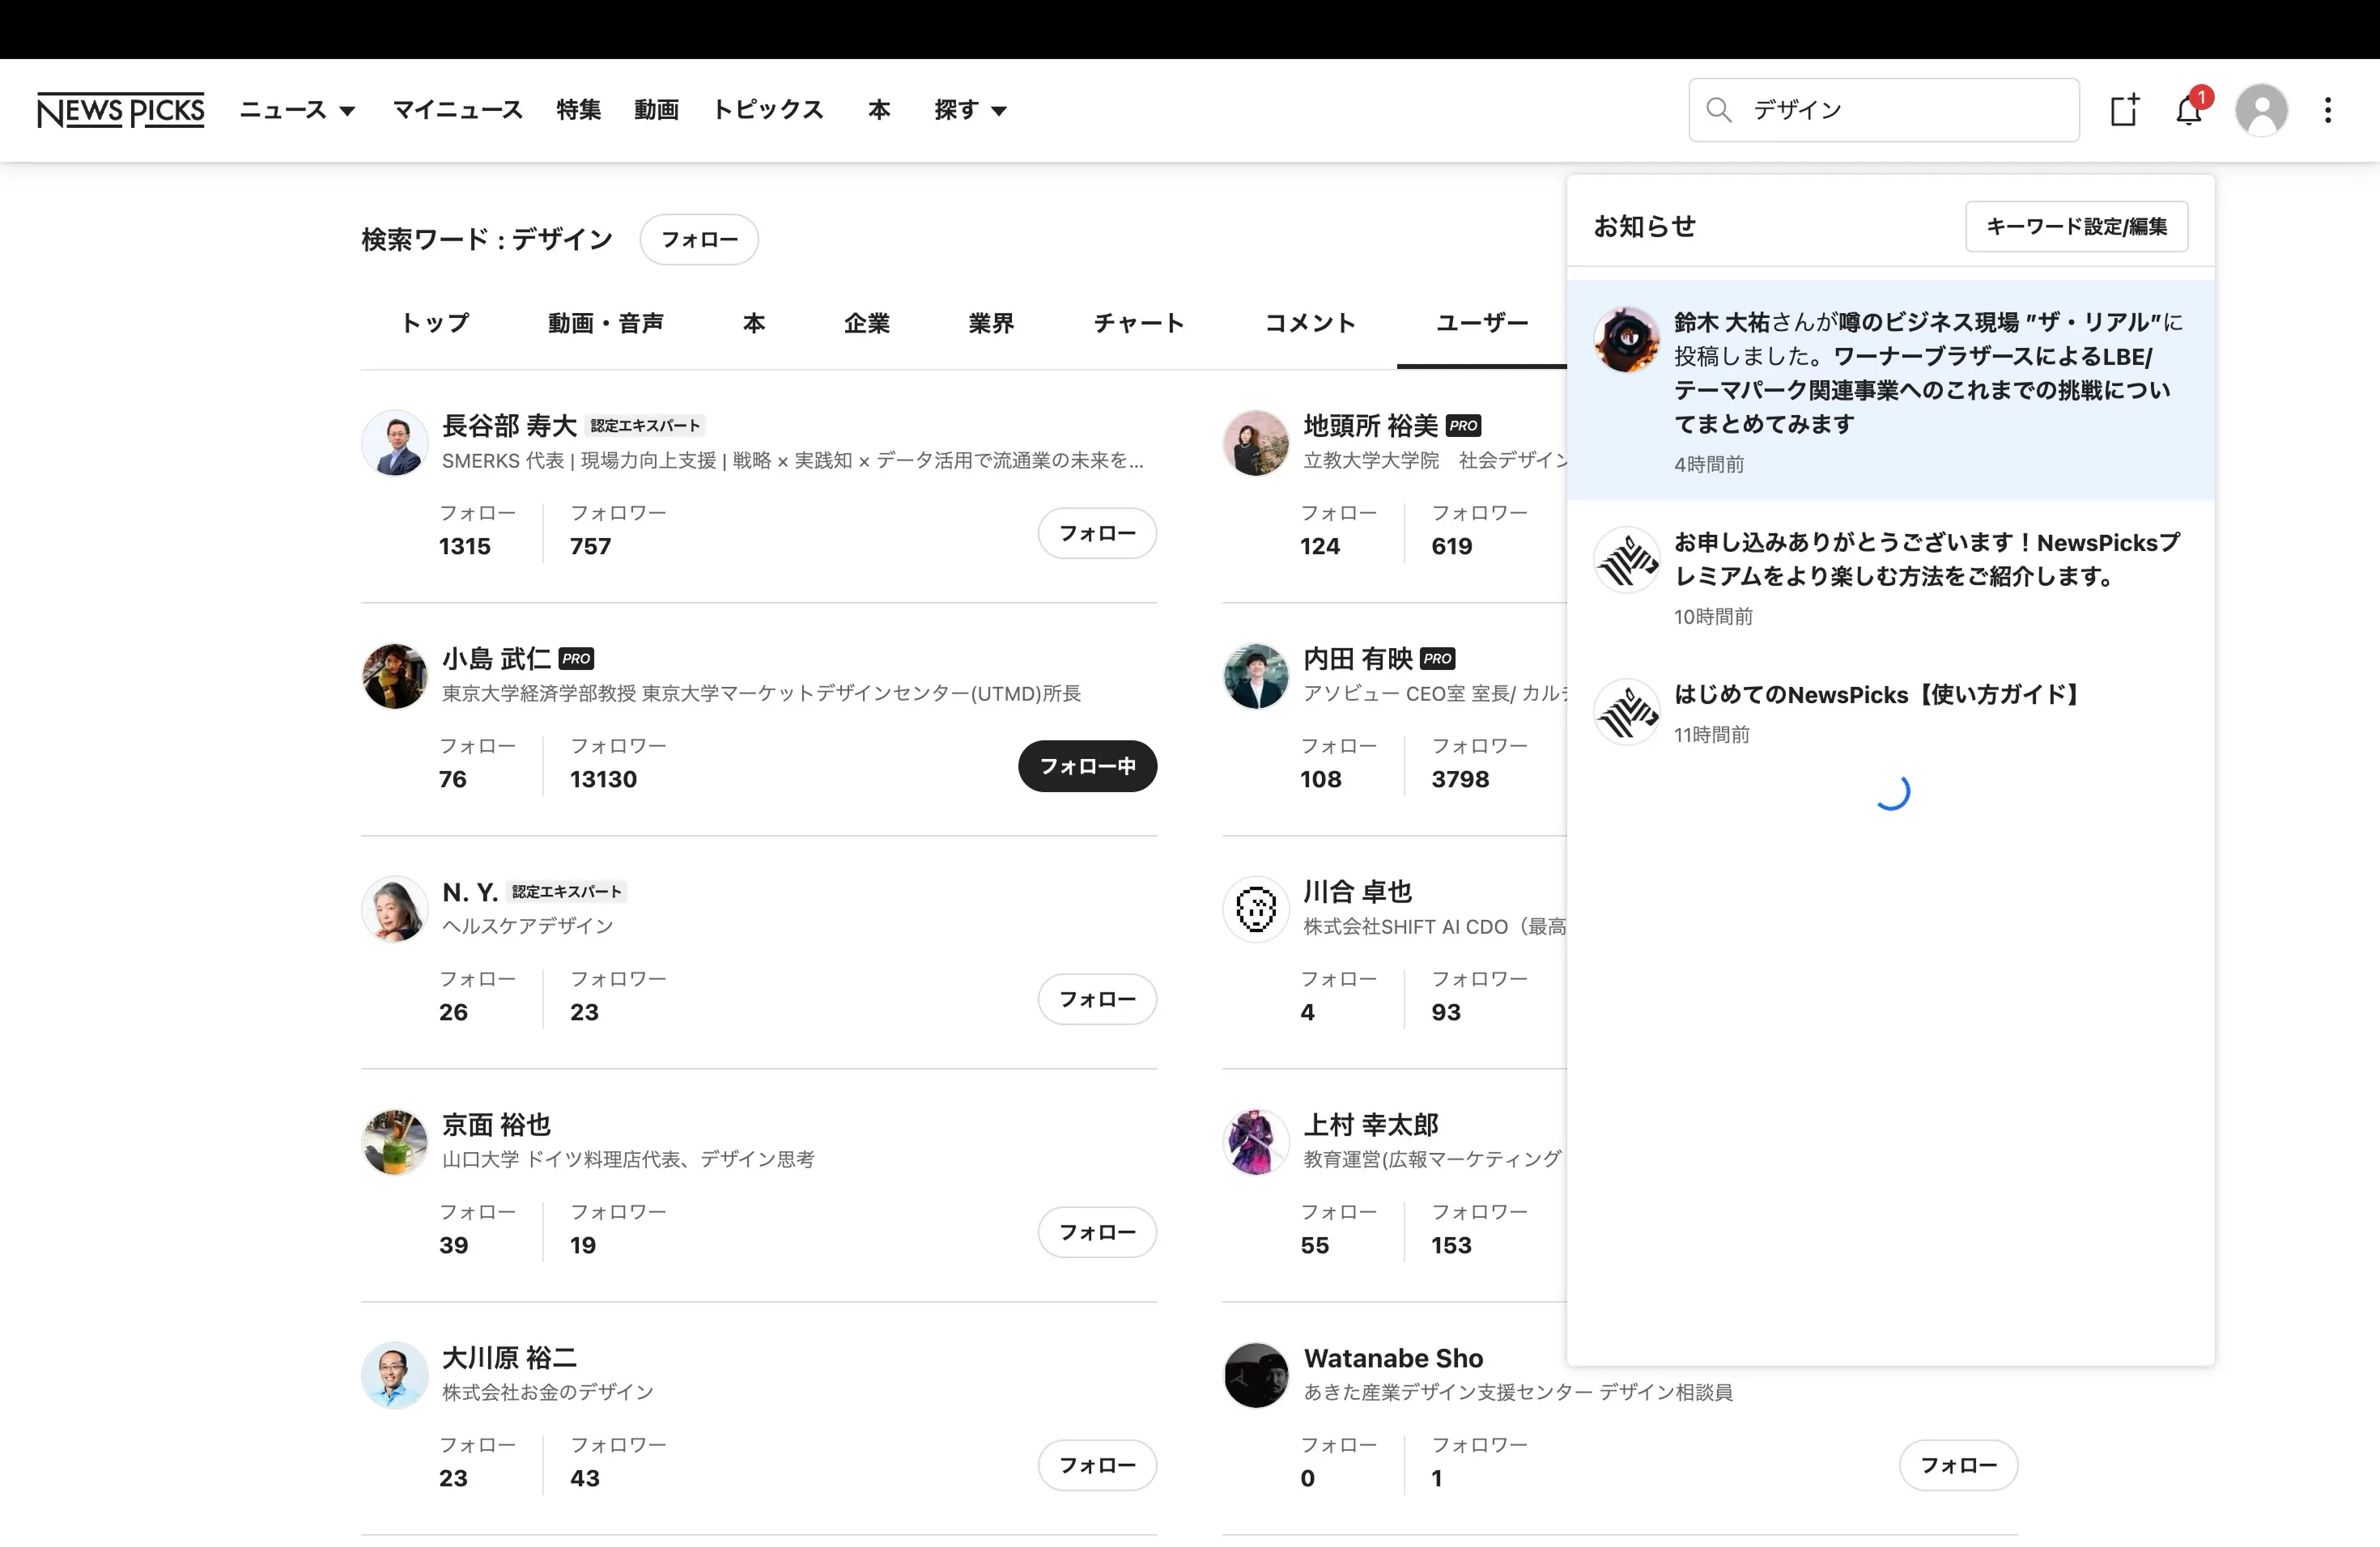Click 内田 有映's follower count 3798
Image resolution: width=2380 pixels, height=1547 pixels.
pyautogui.click(x=1460, y=778)
